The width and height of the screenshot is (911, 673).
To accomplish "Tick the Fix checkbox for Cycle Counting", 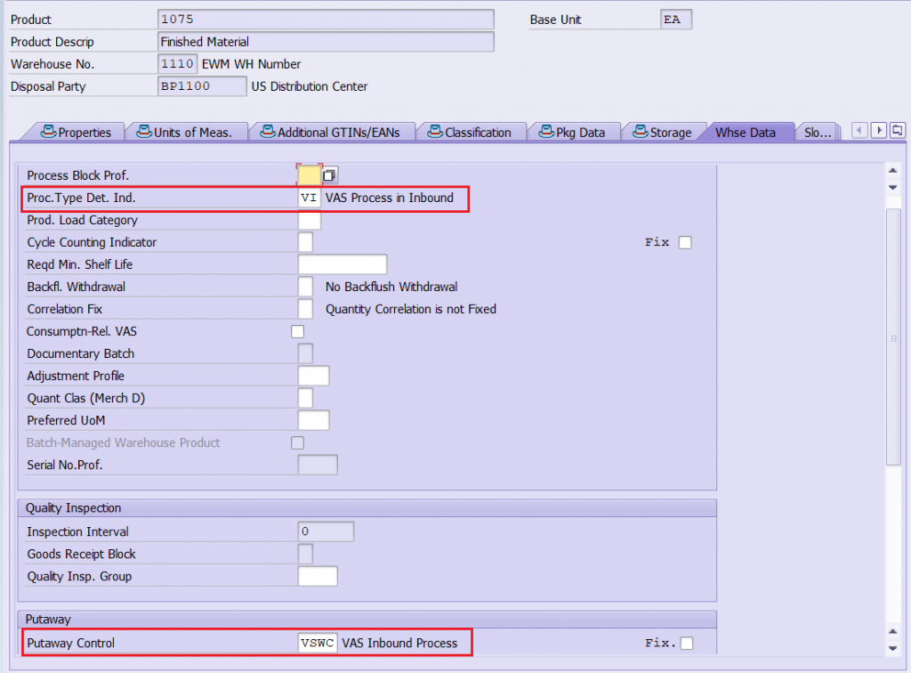I will 686,242.
